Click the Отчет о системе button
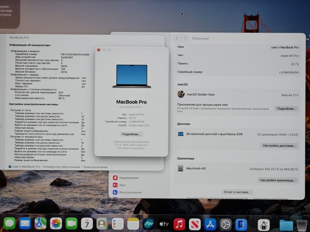The image size is (310, 232). tap(237, 192)
